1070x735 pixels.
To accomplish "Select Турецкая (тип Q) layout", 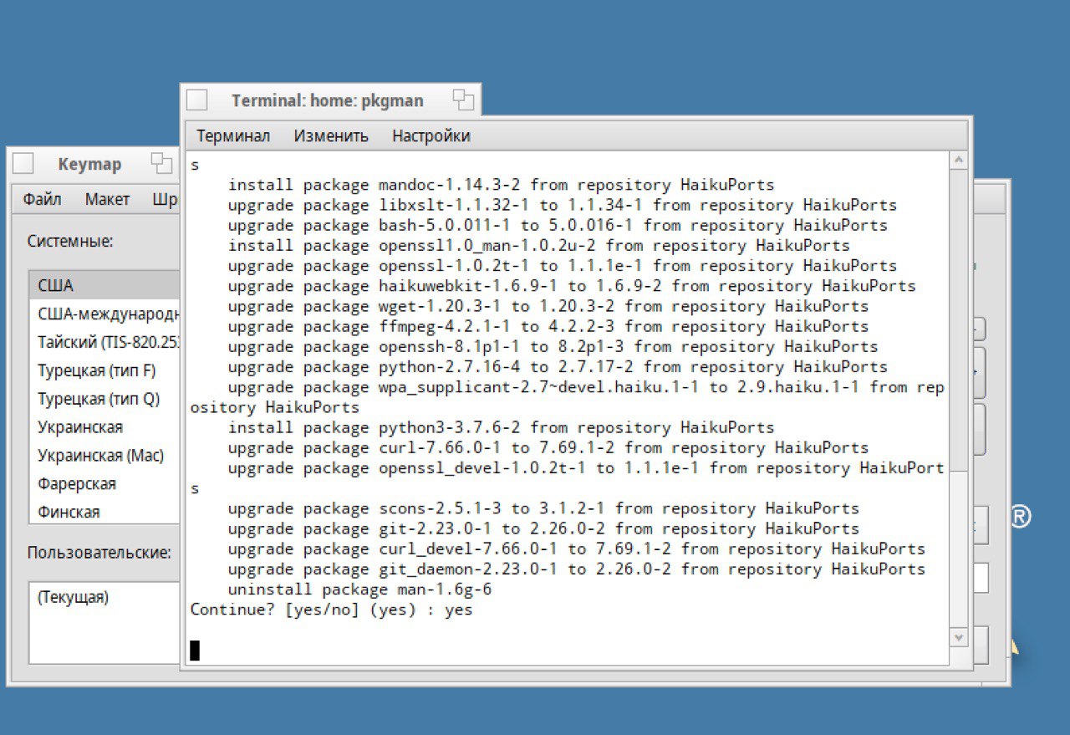I will (104, 399).
